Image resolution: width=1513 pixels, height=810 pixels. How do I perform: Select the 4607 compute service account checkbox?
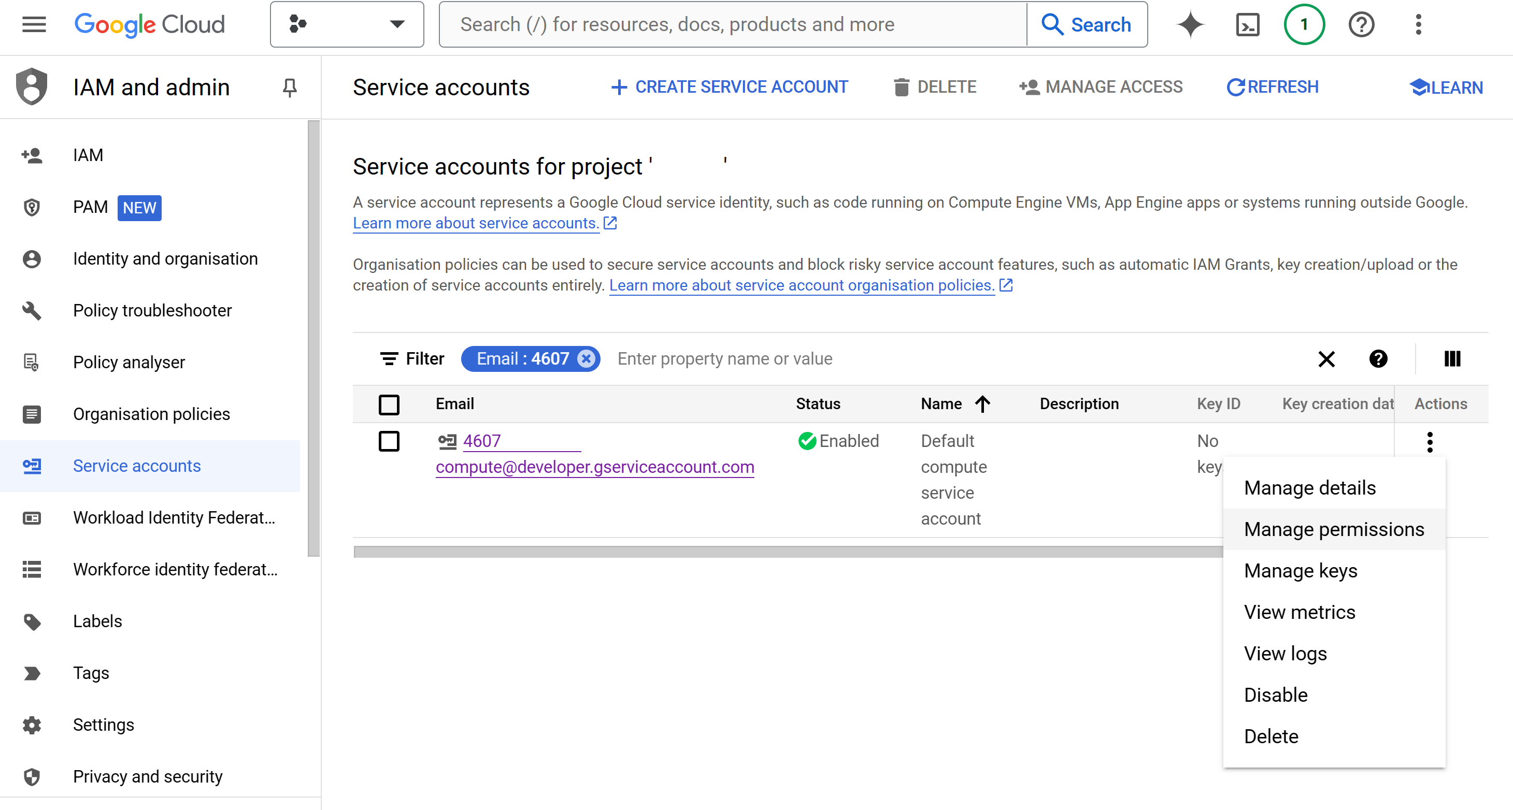[x=389, y=441]
